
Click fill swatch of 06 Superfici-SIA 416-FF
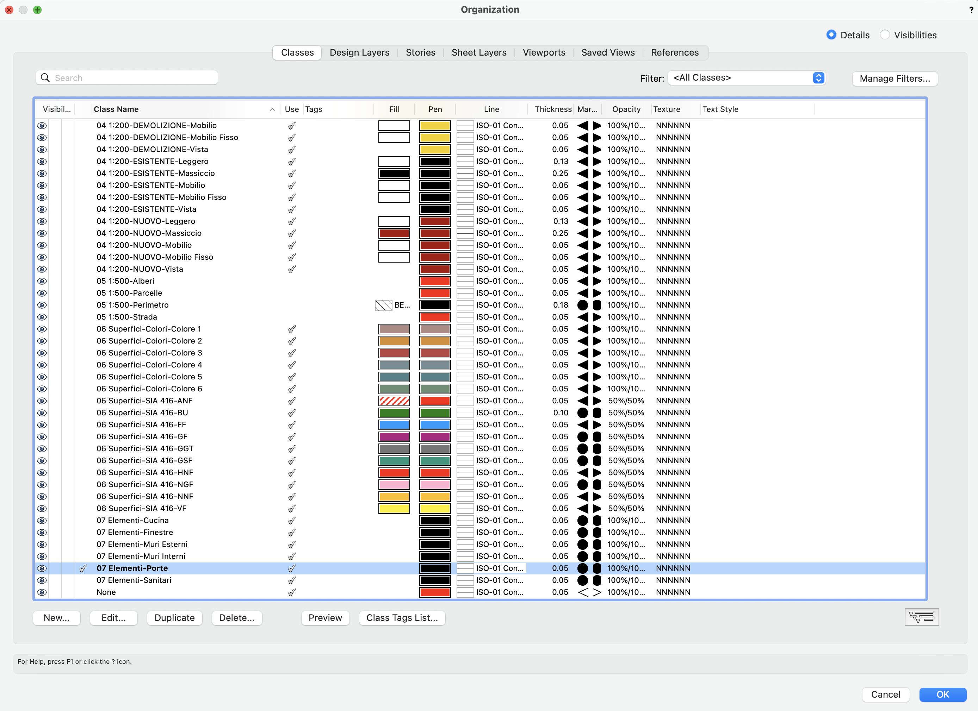[394, 425]
